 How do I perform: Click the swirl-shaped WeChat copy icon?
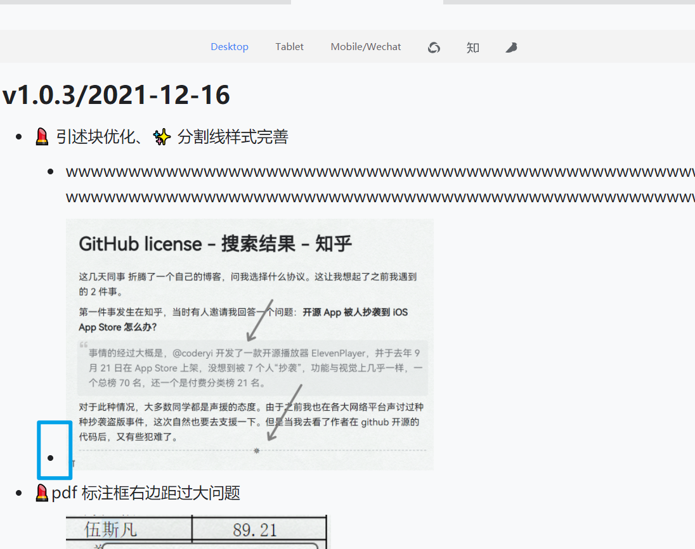pyautogui.click(x=434, y=48)
